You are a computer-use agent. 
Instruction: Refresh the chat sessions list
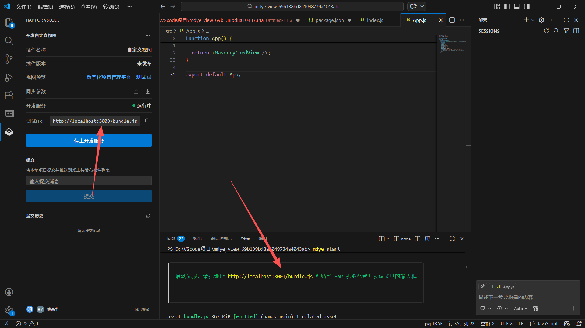pyautogui.click(x=546, y=31)
